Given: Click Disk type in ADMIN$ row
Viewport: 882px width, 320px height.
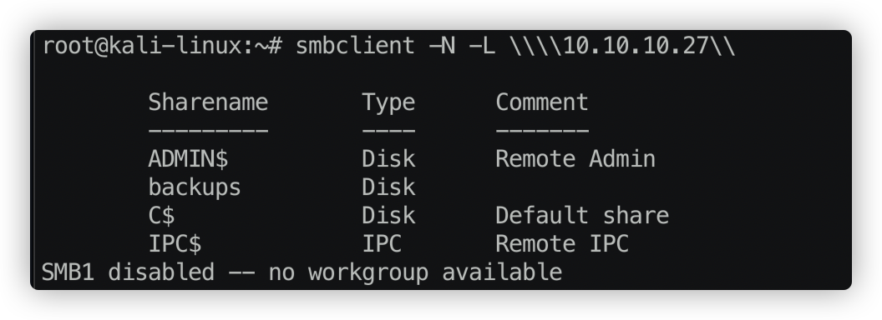Looking at the screenshot, I should coord(388,159).
